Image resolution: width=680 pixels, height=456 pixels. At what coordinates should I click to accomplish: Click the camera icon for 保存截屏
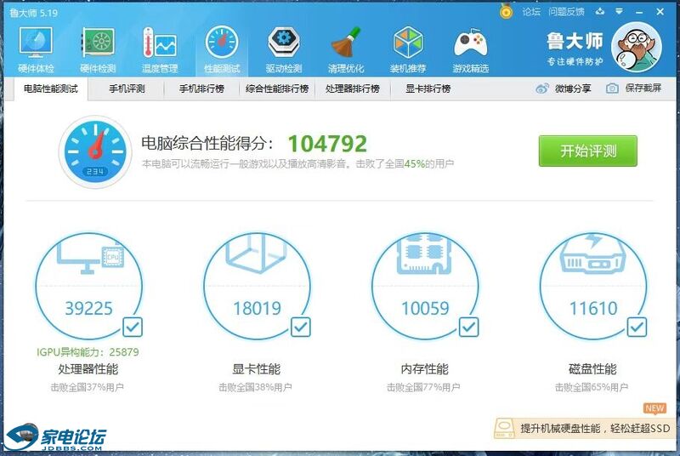tap(612, 88)
